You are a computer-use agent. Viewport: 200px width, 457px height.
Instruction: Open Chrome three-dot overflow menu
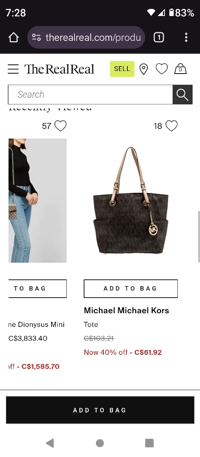click(186, 38)
